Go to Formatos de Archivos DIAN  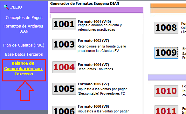pyautogui.click(x=23, y=29)
